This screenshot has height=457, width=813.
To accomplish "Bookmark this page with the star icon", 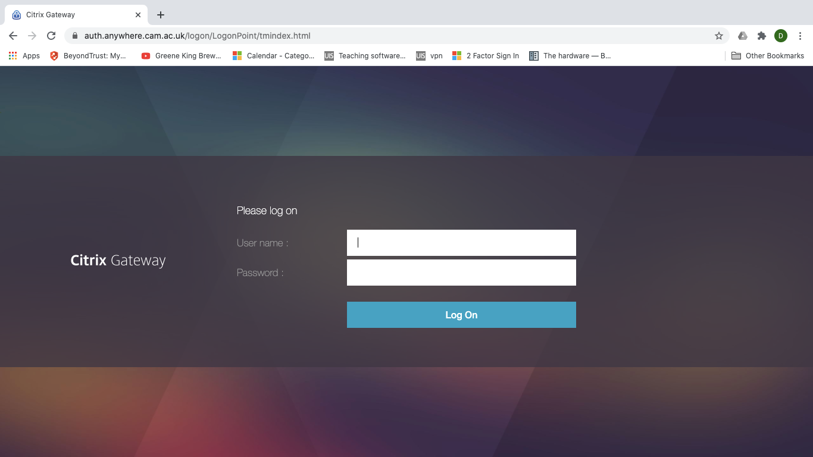I will pyautogui.click(x=719, y=36).
